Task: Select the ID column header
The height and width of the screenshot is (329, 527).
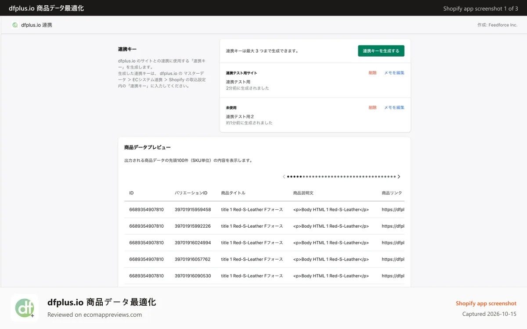Action: (x=131, y=193)
